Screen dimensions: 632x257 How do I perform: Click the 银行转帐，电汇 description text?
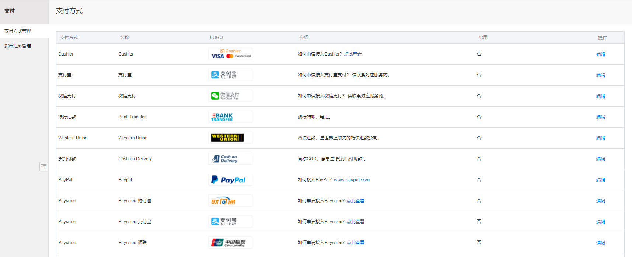[314, 117]
